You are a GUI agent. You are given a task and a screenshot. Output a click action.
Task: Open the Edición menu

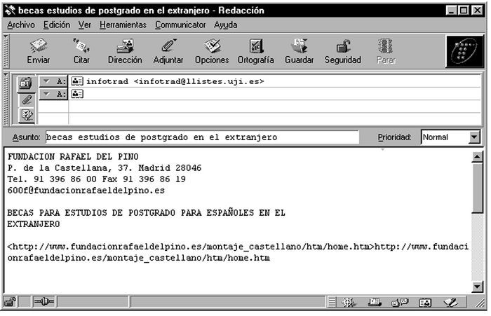tap(57, 25)
